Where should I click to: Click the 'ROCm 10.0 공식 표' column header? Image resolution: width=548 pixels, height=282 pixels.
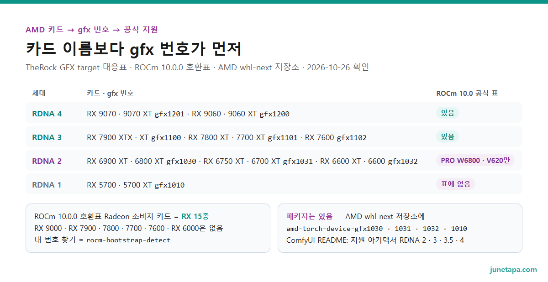pos(467,94)
